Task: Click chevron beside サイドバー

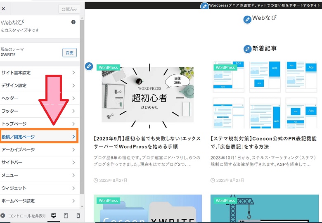Action: pos(73,162)
